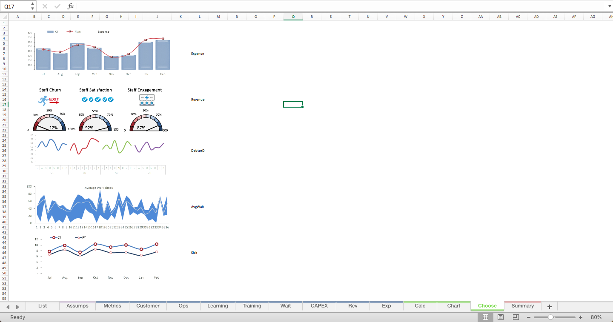The height and width of the screenshot is (322, 613).
Task: Switch to Normal view in status bar
Action: point(485,317)
